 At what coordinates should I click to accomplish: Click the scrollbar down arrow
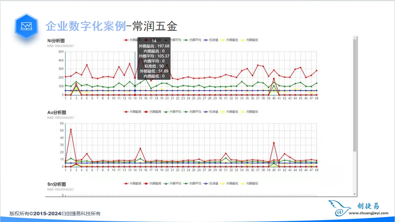coord(355,194)
